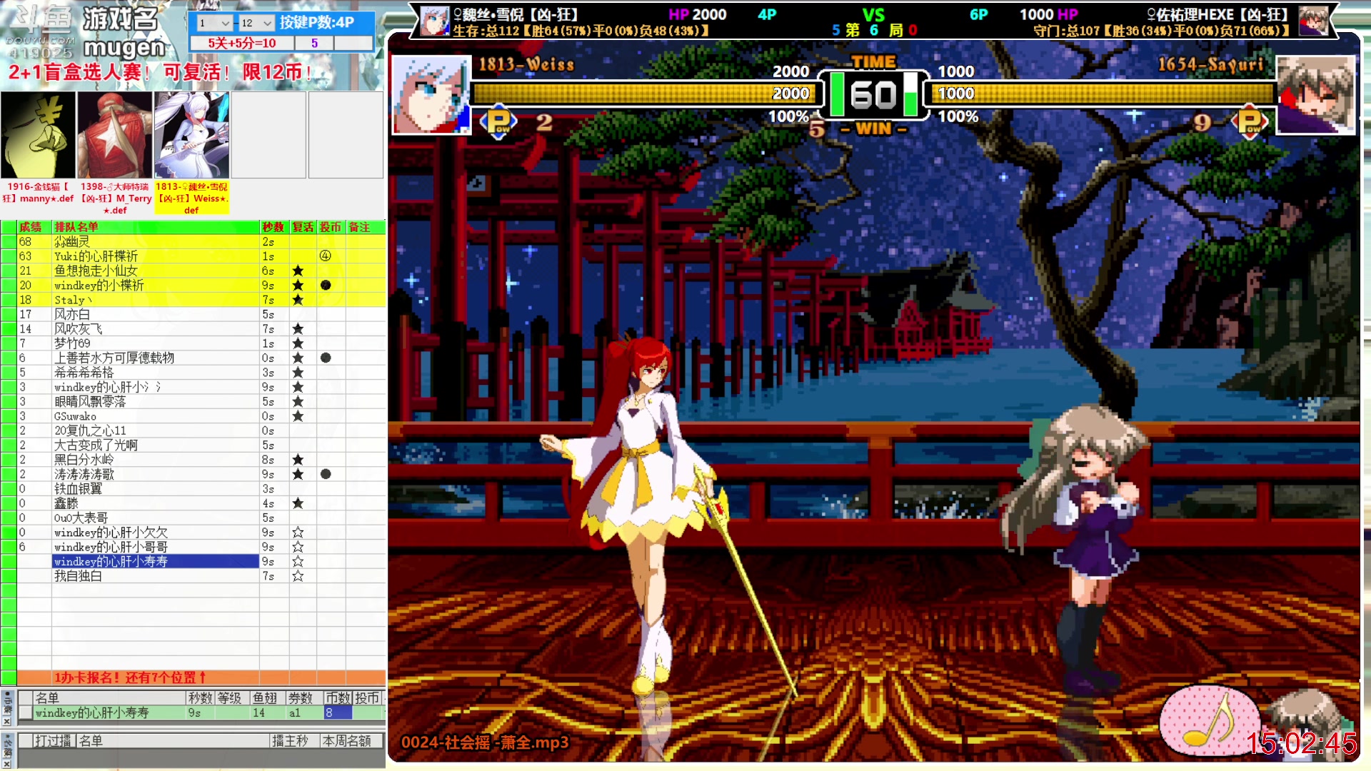
Task: Click the star in GSuwako row
Action: [298, 416]
